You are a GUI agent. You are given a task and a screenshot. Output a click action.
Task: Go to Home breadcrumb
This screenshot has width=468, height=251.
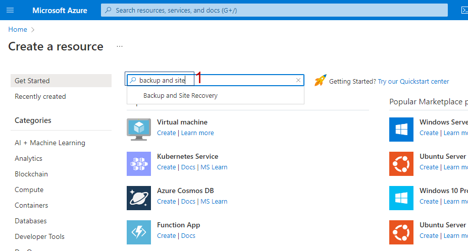18,30
